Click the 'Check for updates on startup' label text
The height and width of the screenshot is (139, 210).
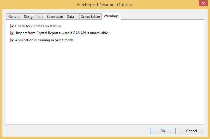(38, 26)
